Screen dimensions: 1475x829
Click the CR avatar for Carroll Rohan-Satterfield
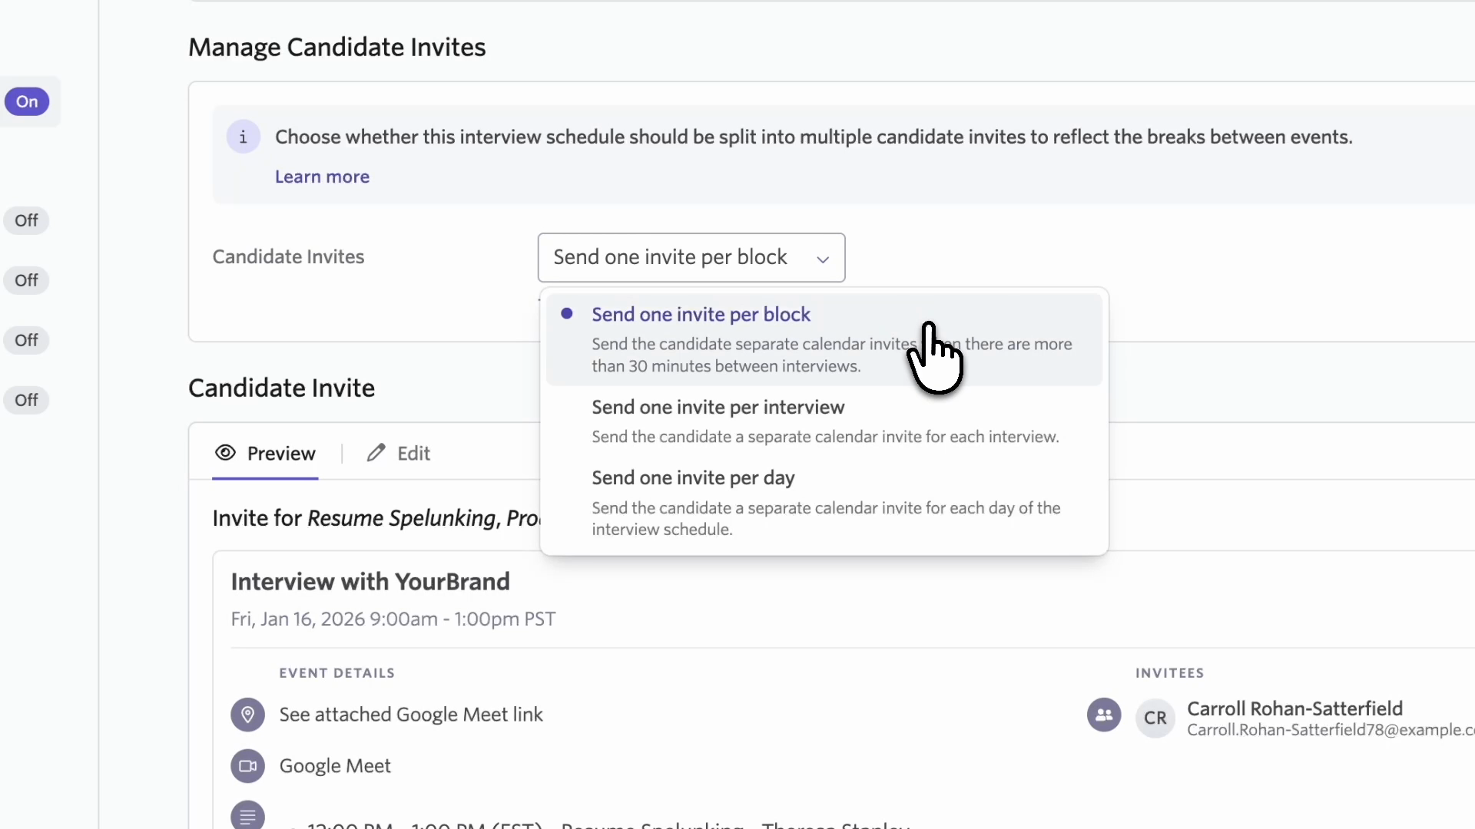pos(1155,718)
